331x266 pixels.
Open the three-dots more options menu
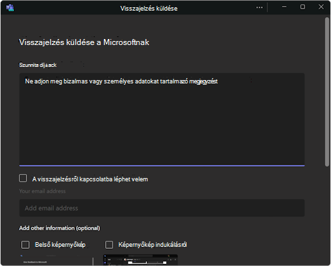click(260, 7)
